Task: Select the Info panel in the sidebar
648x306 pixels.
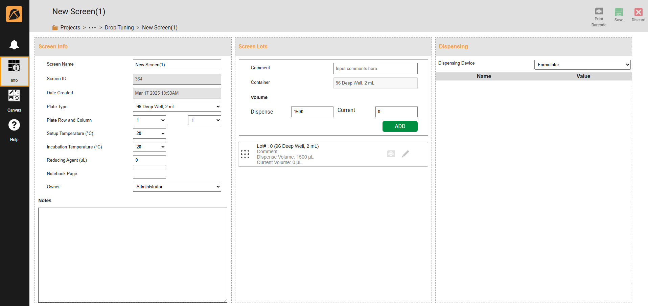Action: [14, 71]
